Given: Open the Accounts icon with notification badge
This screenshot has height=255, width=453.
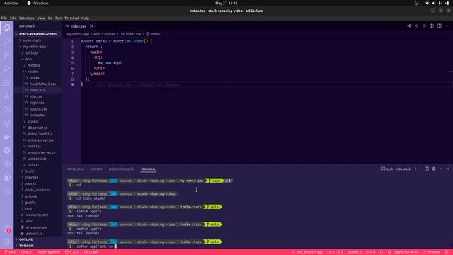Looking at the screenshot, I should (6, 228).
